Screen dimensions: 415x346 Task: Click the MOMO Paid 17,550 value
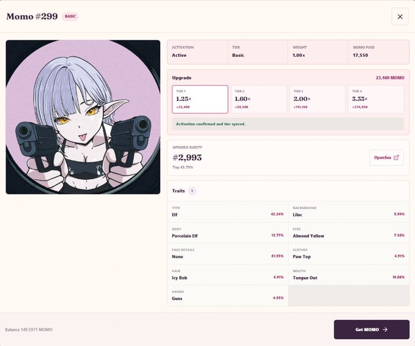coord(360,56)
